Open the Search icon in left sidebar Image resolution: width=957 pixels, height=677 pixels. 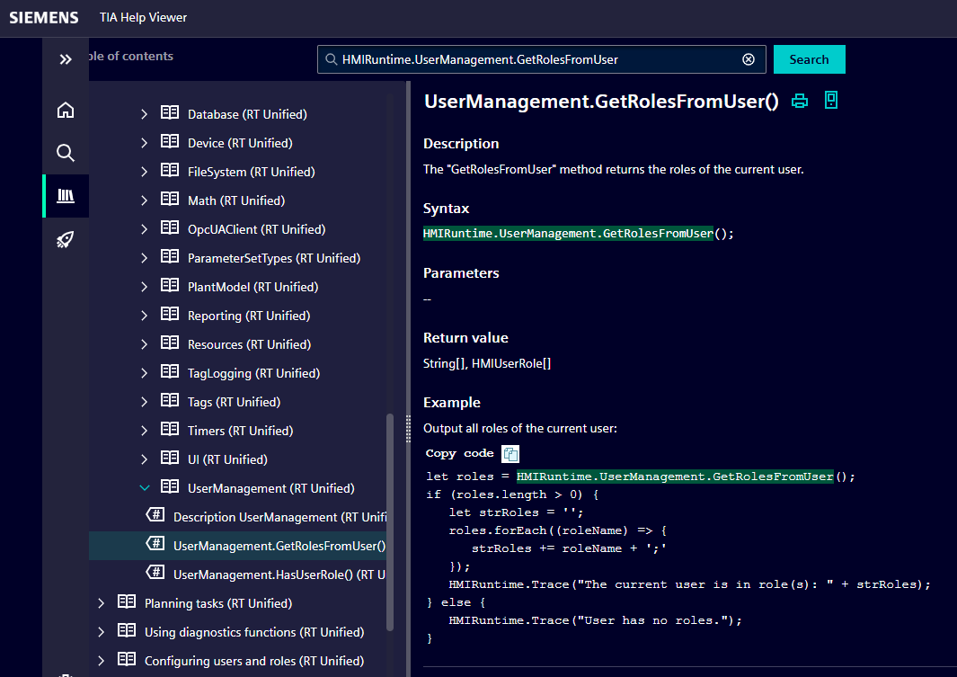[66, 153]
